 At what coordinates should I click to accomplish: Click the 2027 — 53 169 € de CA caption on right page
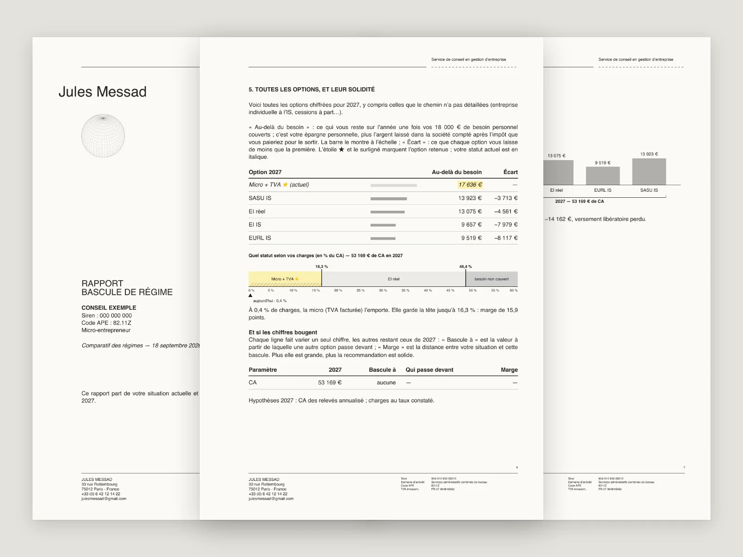[x=580, y=201]
